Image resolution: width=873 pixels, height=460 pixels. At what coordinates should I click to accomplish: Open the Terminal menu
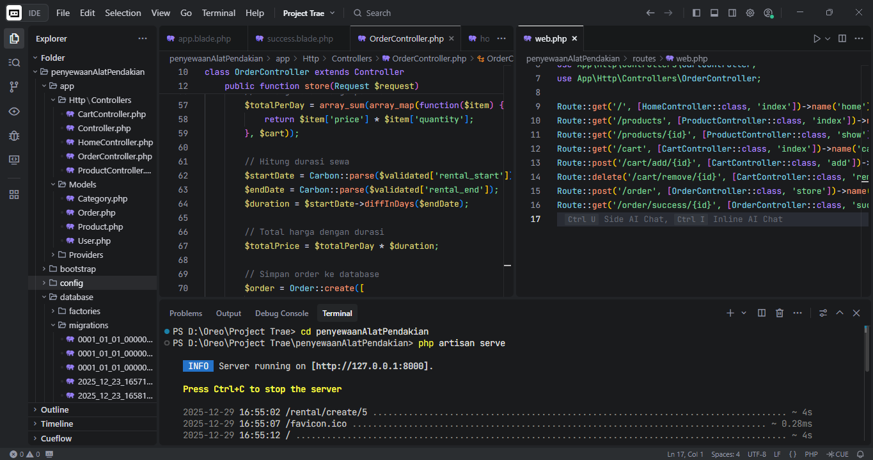pyautogui.click(x=218, y=13)
